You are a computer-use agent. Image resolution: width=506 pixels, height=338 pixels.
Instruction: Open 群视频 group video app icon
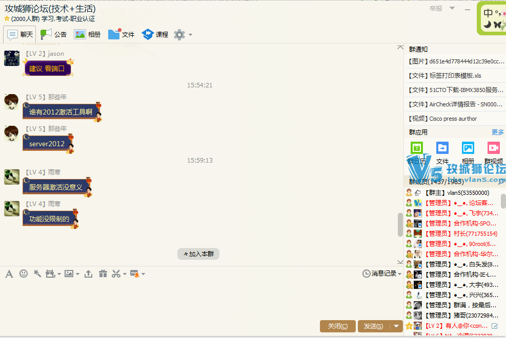coord(493,152)
